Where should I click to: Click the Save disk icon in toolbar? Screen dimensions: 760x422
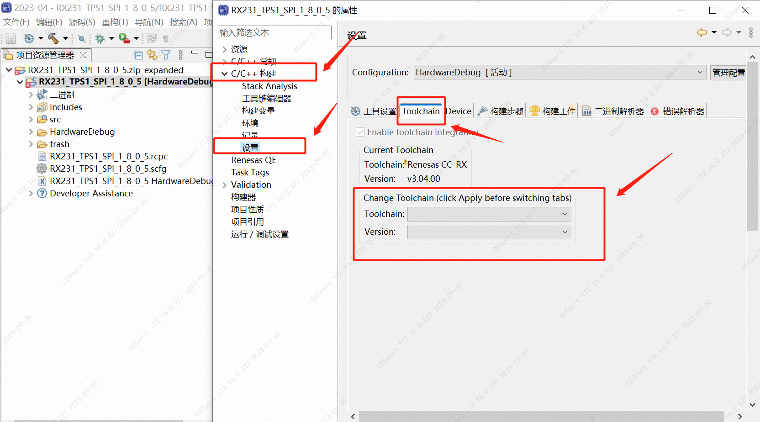point(11,38)
